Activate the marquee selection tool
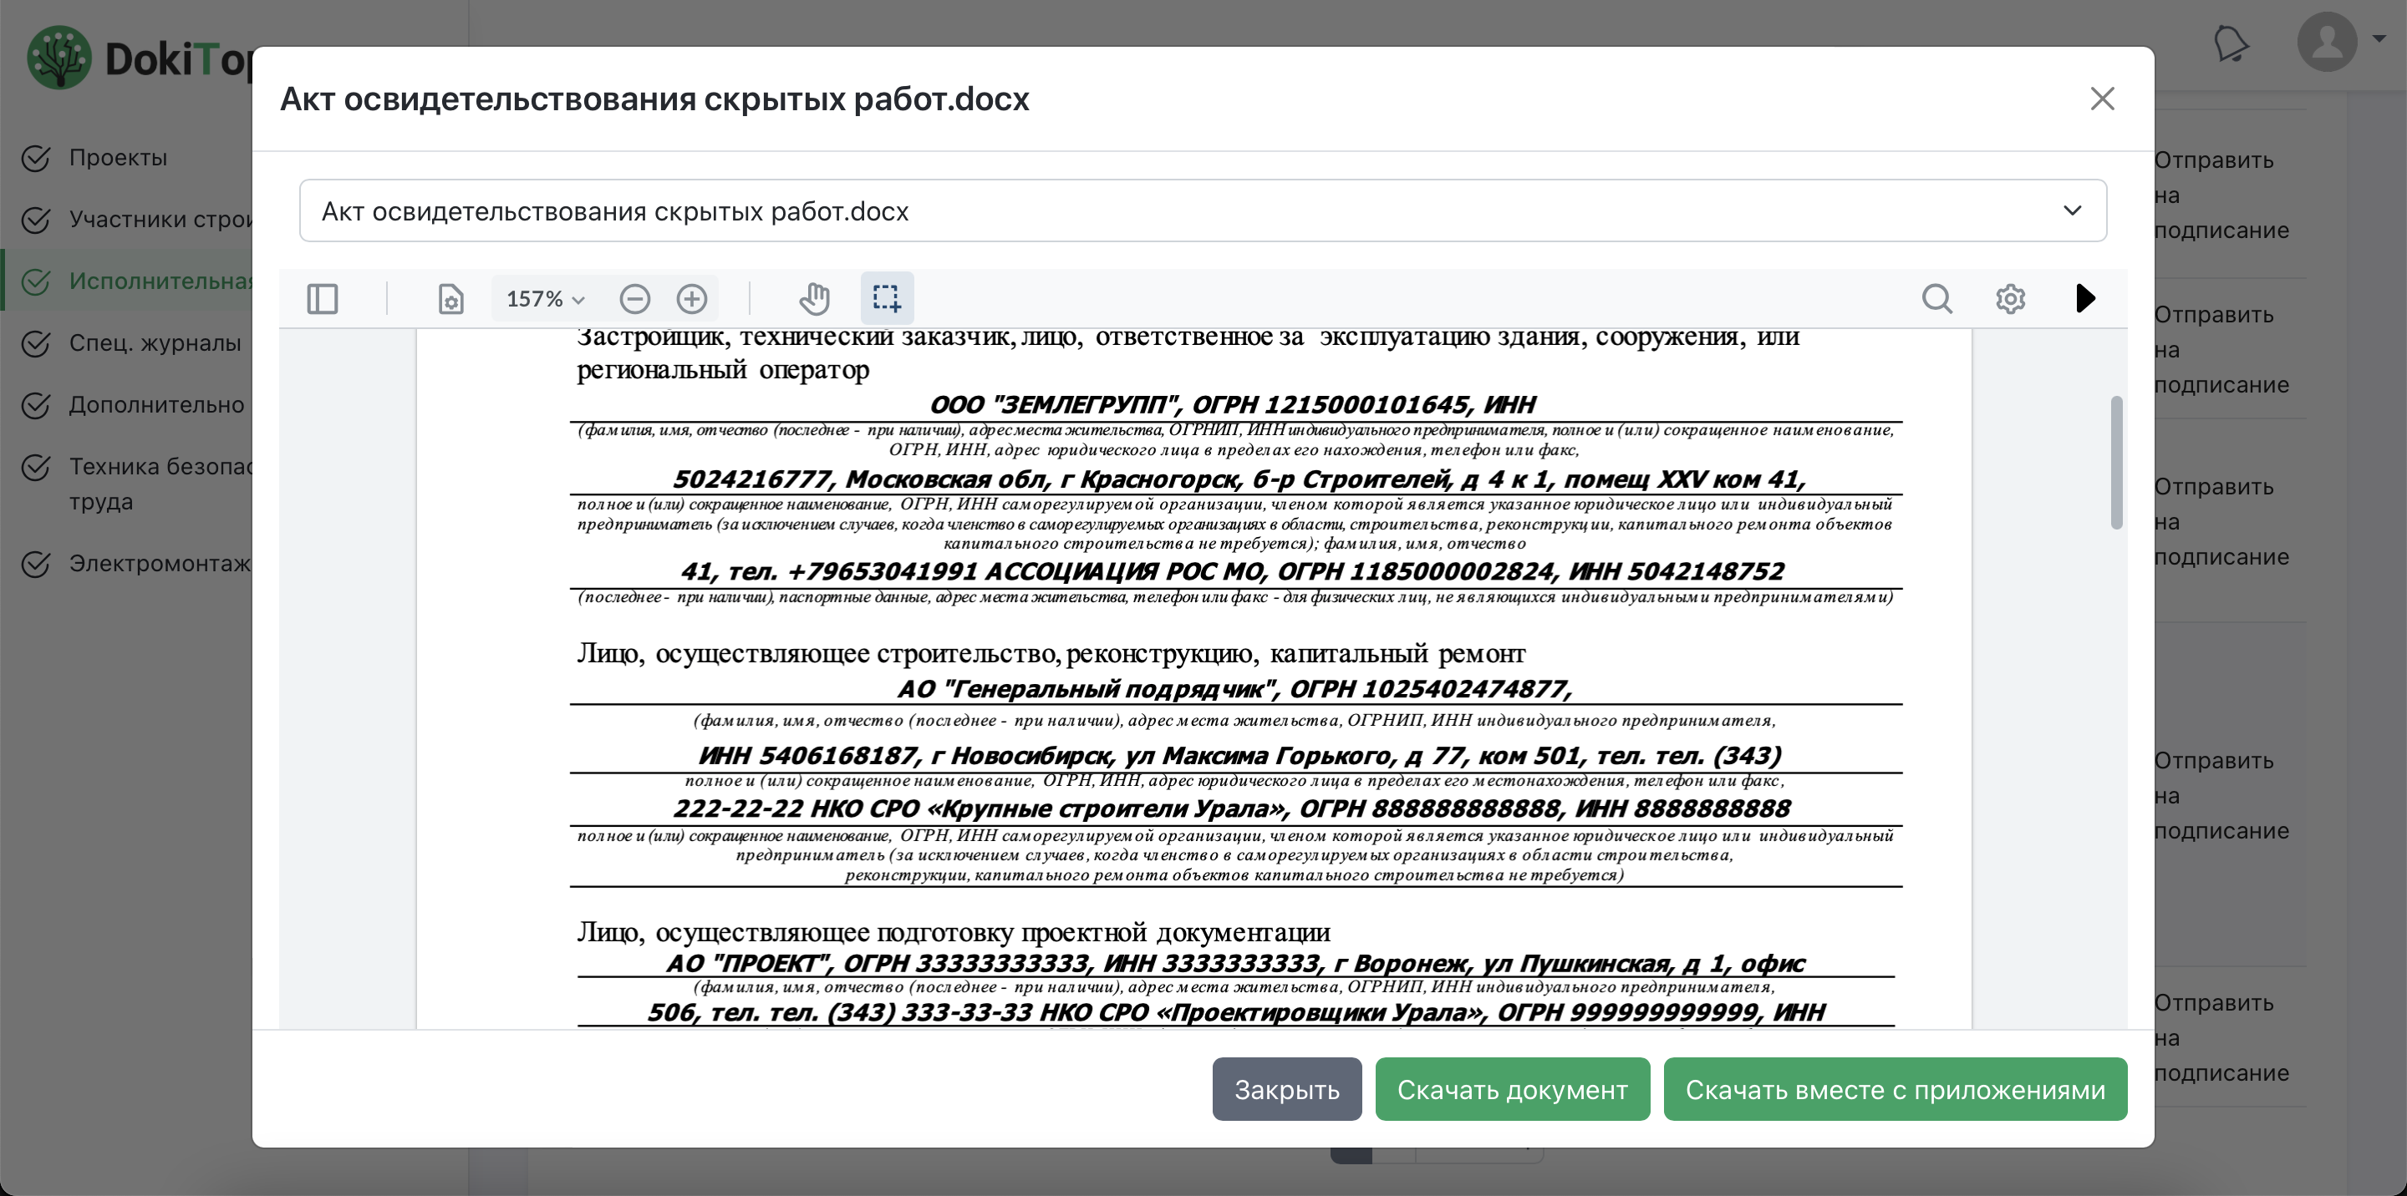This screenshot has width=2407, height=1196. pyautogui.click(x=886, y=299)
